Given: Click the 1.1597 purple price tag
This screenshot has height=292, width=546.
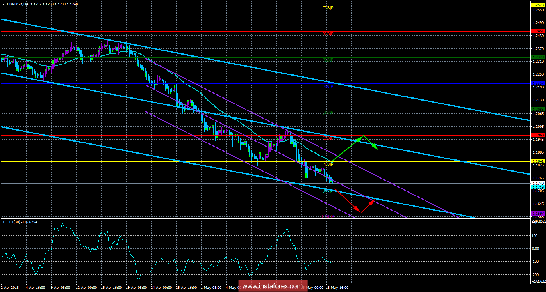Looking at the screenshot, I should pyautogui.click(x=538, y=214).
